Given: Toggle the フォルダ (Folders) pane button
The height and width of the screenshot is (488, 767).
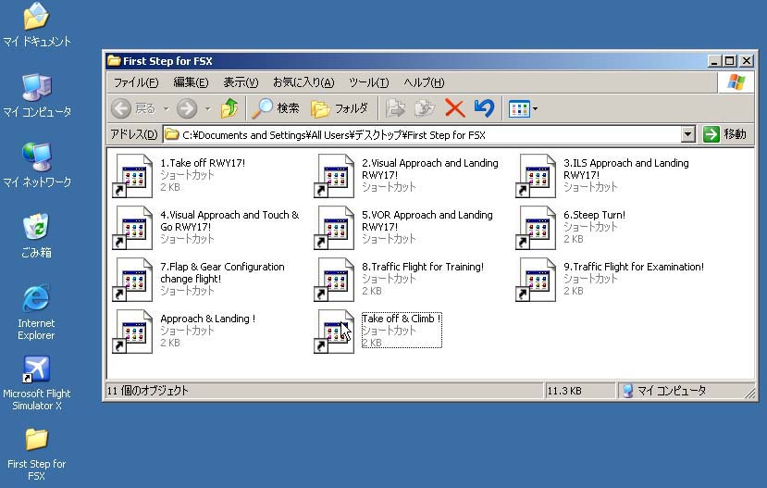Looking at the screenshot, I should [x=340, y=108].
